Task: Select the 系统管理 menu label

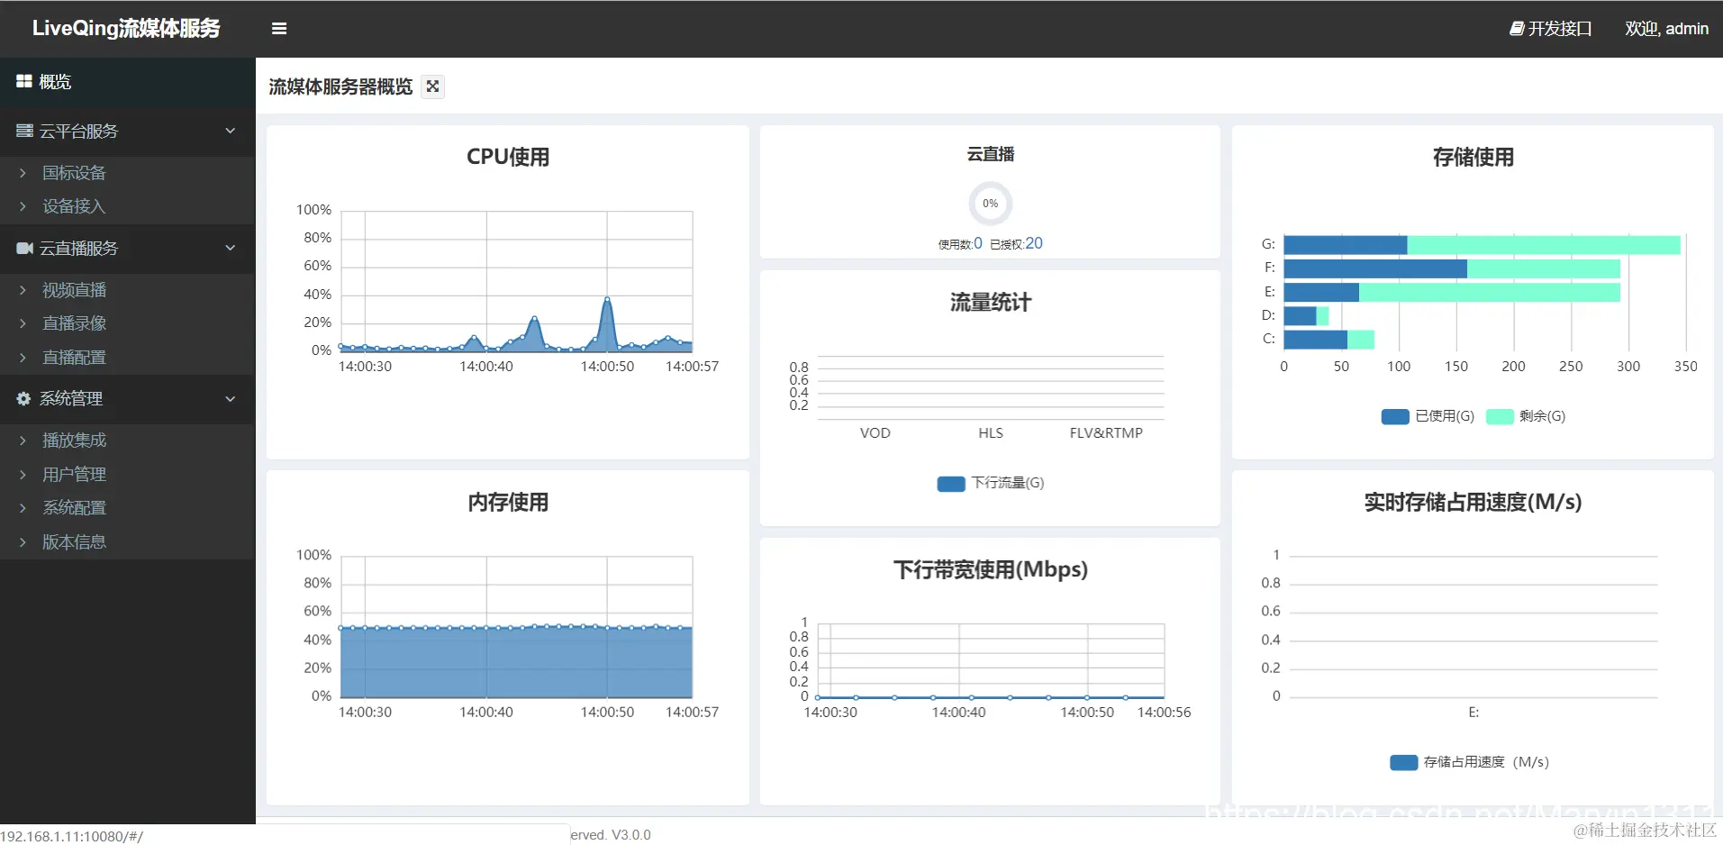Action: pos(71,398)
